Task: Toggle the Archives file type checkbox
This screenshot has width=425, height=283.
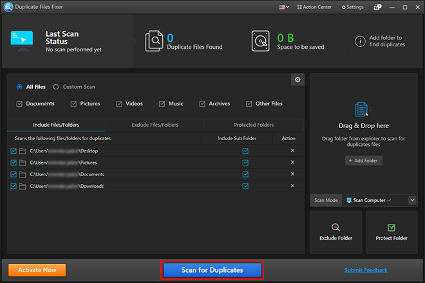Action: [x=202, y=104]
